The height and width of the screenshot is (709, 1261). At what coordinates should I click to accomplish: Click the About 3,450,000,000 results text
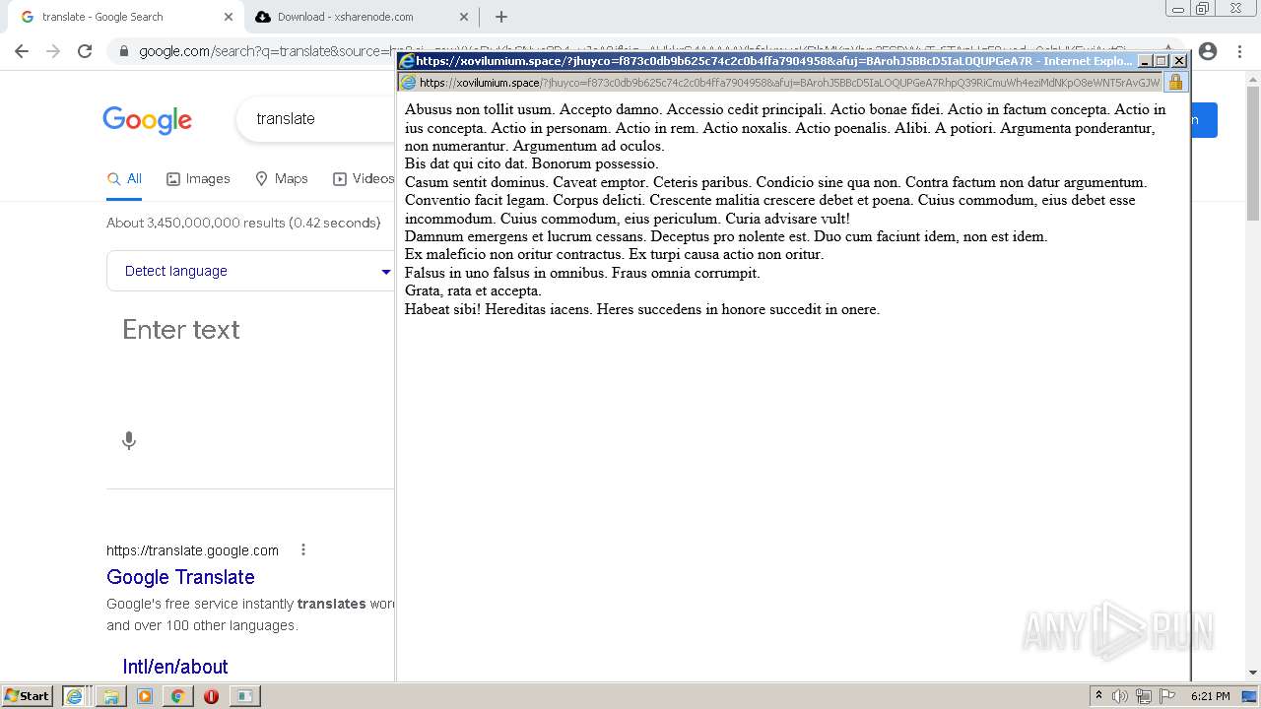(243, 223)
